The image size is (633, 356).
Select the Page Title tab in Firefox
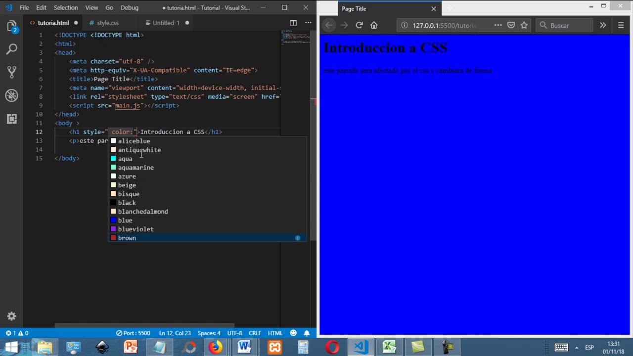pos(390,9)
